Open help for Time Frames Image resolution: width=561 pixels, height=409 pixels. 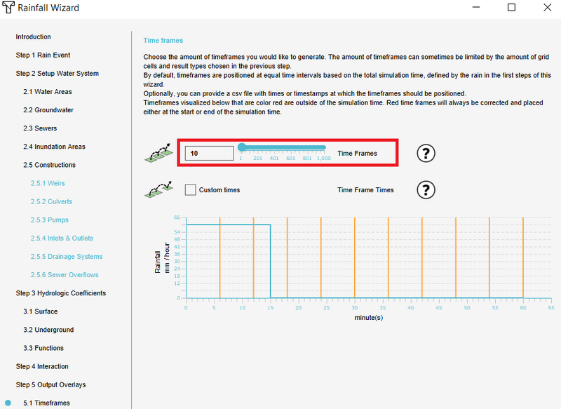coord(426,153)
